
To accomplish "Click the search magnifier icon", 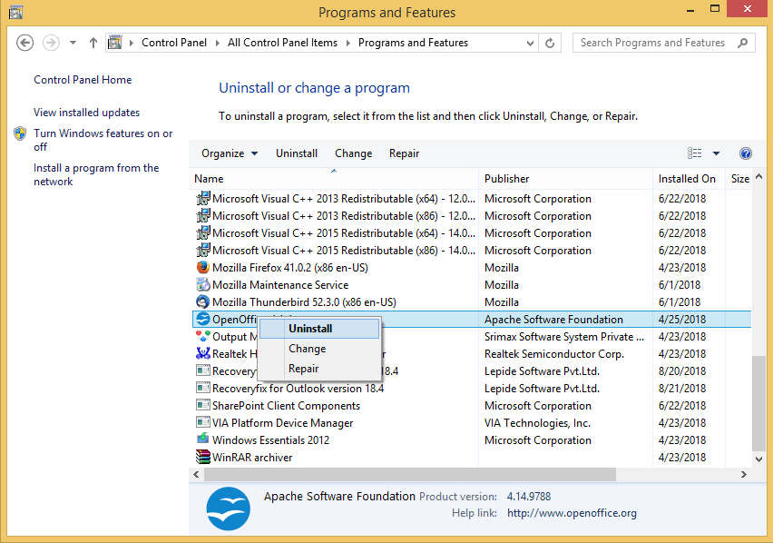I will tap(742, 43).
